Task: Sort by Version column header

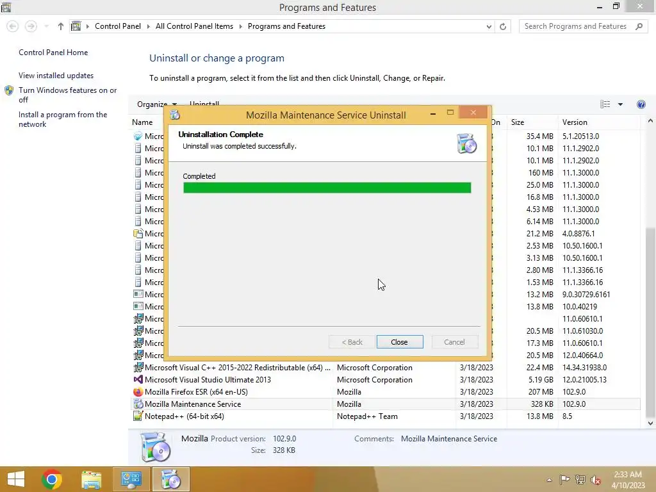Action: (575, 122)
